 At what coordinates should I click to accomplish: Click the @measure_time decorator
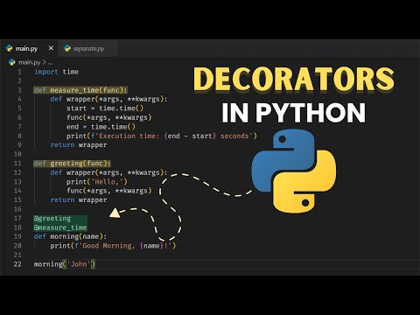(60, 227)
